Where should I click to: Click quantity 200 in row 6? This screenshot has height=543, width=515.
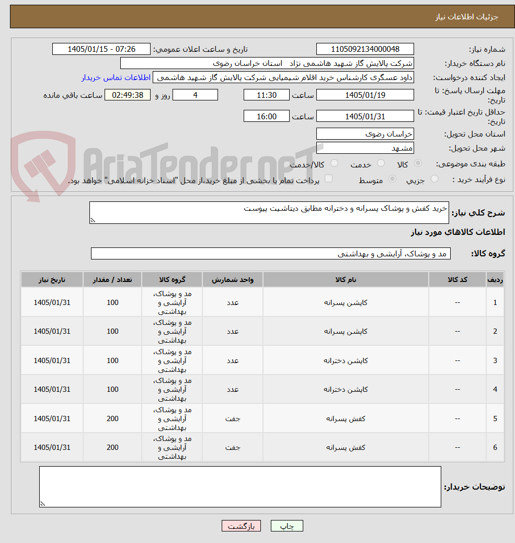pos(112,447)
